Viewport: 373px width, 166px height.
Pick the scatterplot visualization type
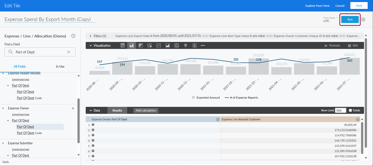149,45
